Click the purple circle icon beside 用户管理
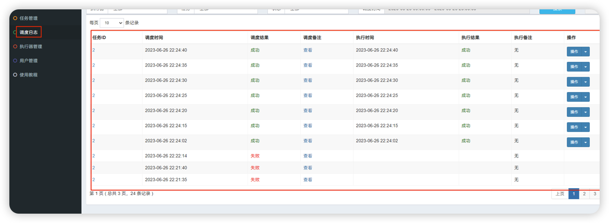Image resolution: width=609 pixels, height=223 pixels. pos(15,61)
